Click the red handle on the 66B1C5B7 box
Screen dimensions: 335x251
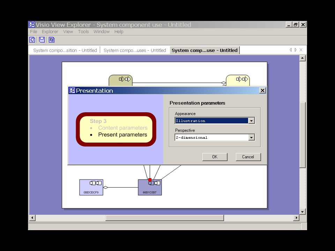(150, 180)
